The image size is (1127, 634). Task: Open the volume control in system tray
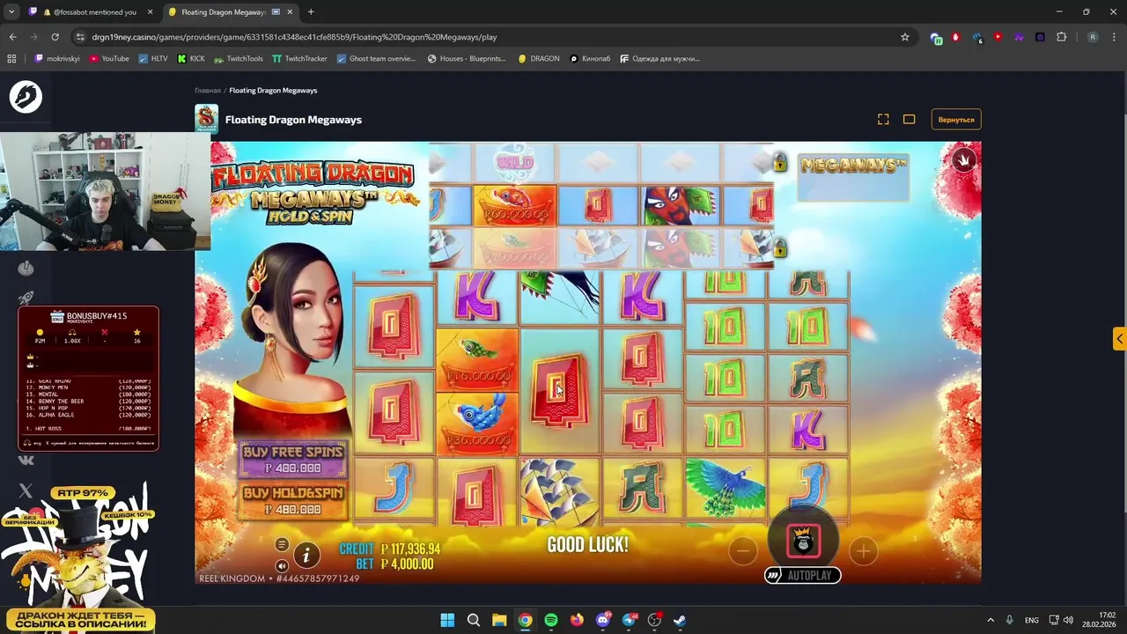pos(1068,620)
